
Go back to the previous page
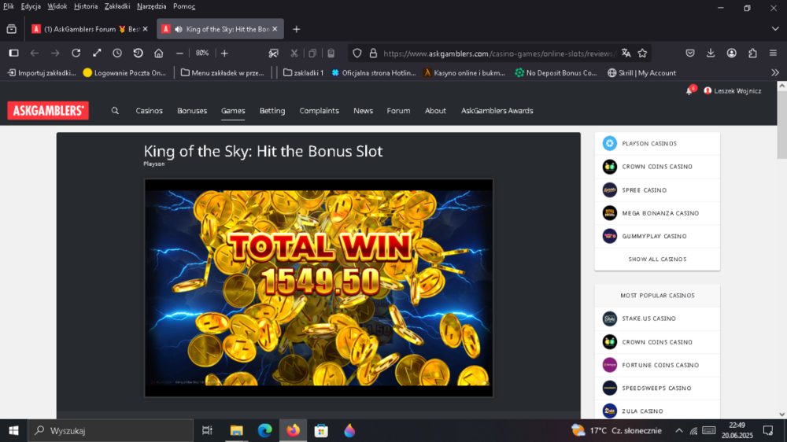pos(34,53)
